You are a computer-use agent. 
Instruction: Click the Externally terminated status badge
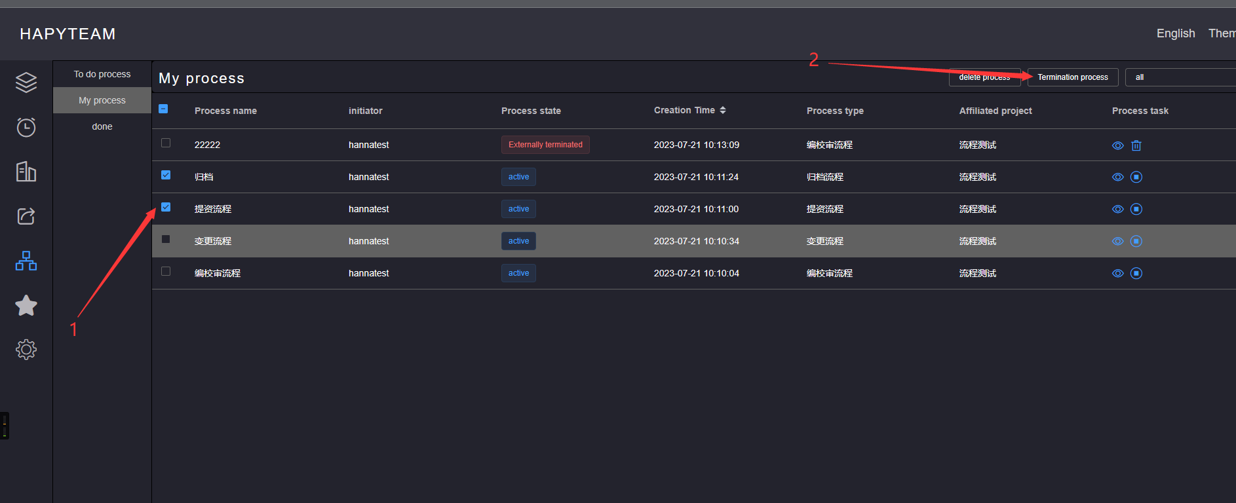pyautogui.click(x=545, y=145)
